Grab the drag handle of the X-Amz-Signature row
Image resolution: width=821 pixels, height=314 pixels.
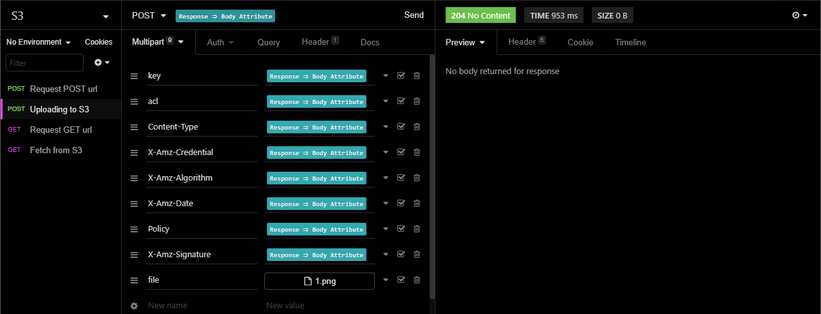134,255
